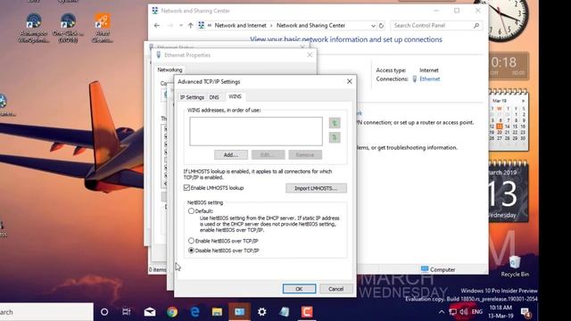Image resolution: width=571 pixels, height=321 pixels.
Task: Open the Ethernet connection link
Action: pos(429,79)
